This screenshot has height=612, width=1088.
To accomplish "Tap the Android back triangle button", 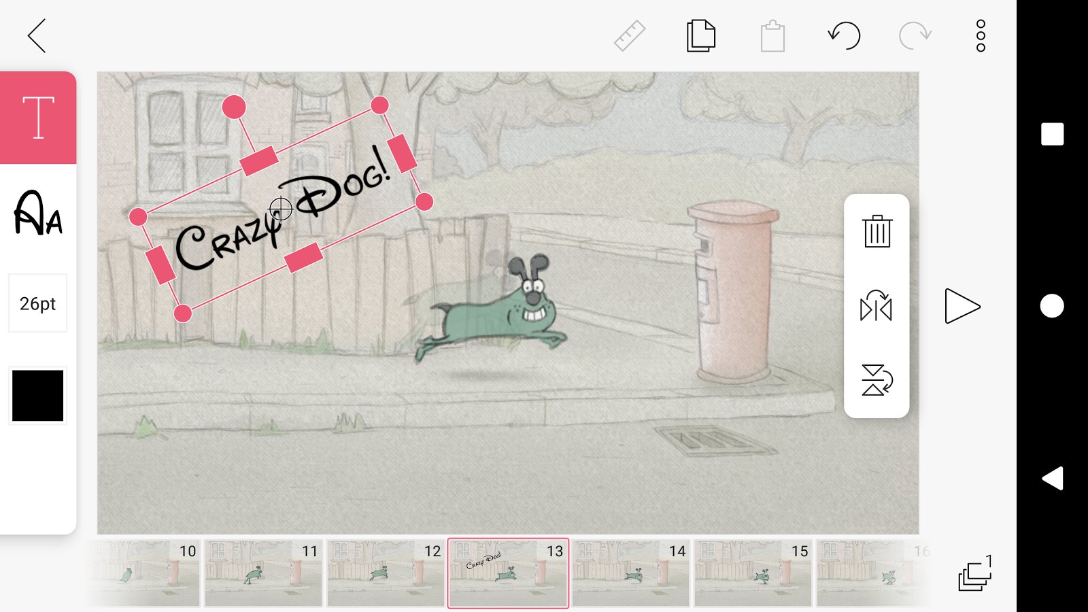I will 1053,478.
